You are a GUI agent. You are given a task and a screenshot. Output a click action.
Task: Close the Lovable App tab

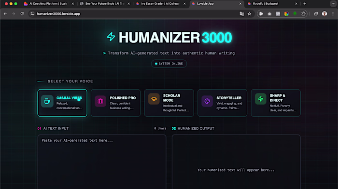click(240, 4)
